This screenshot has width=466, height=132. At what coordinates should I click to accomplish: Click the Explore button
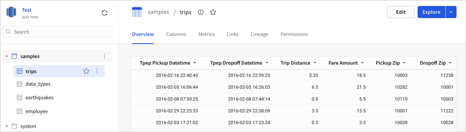[x=431, y=12]
